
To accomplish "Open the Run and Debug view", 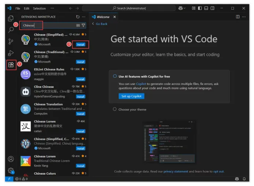I will tap(11, 53).
